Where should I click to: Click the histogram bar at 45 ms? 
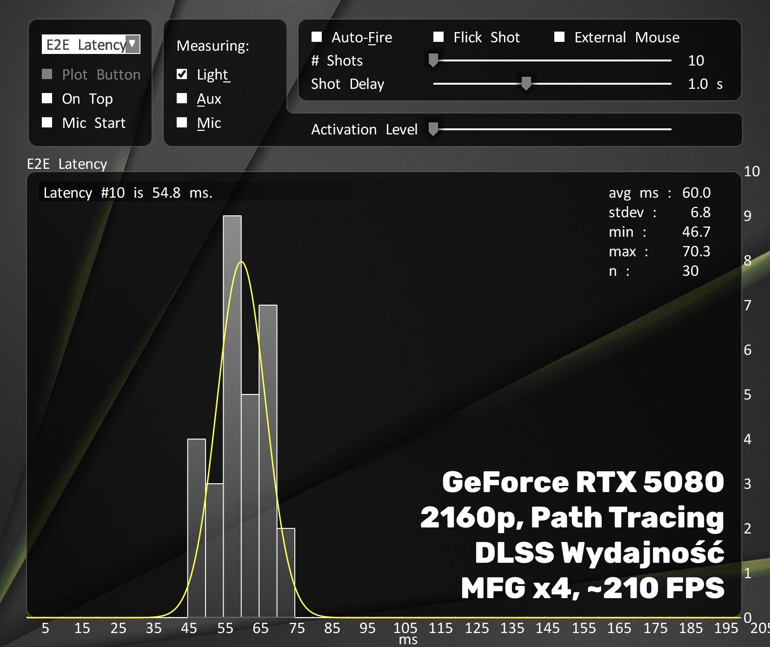point(196,528)
